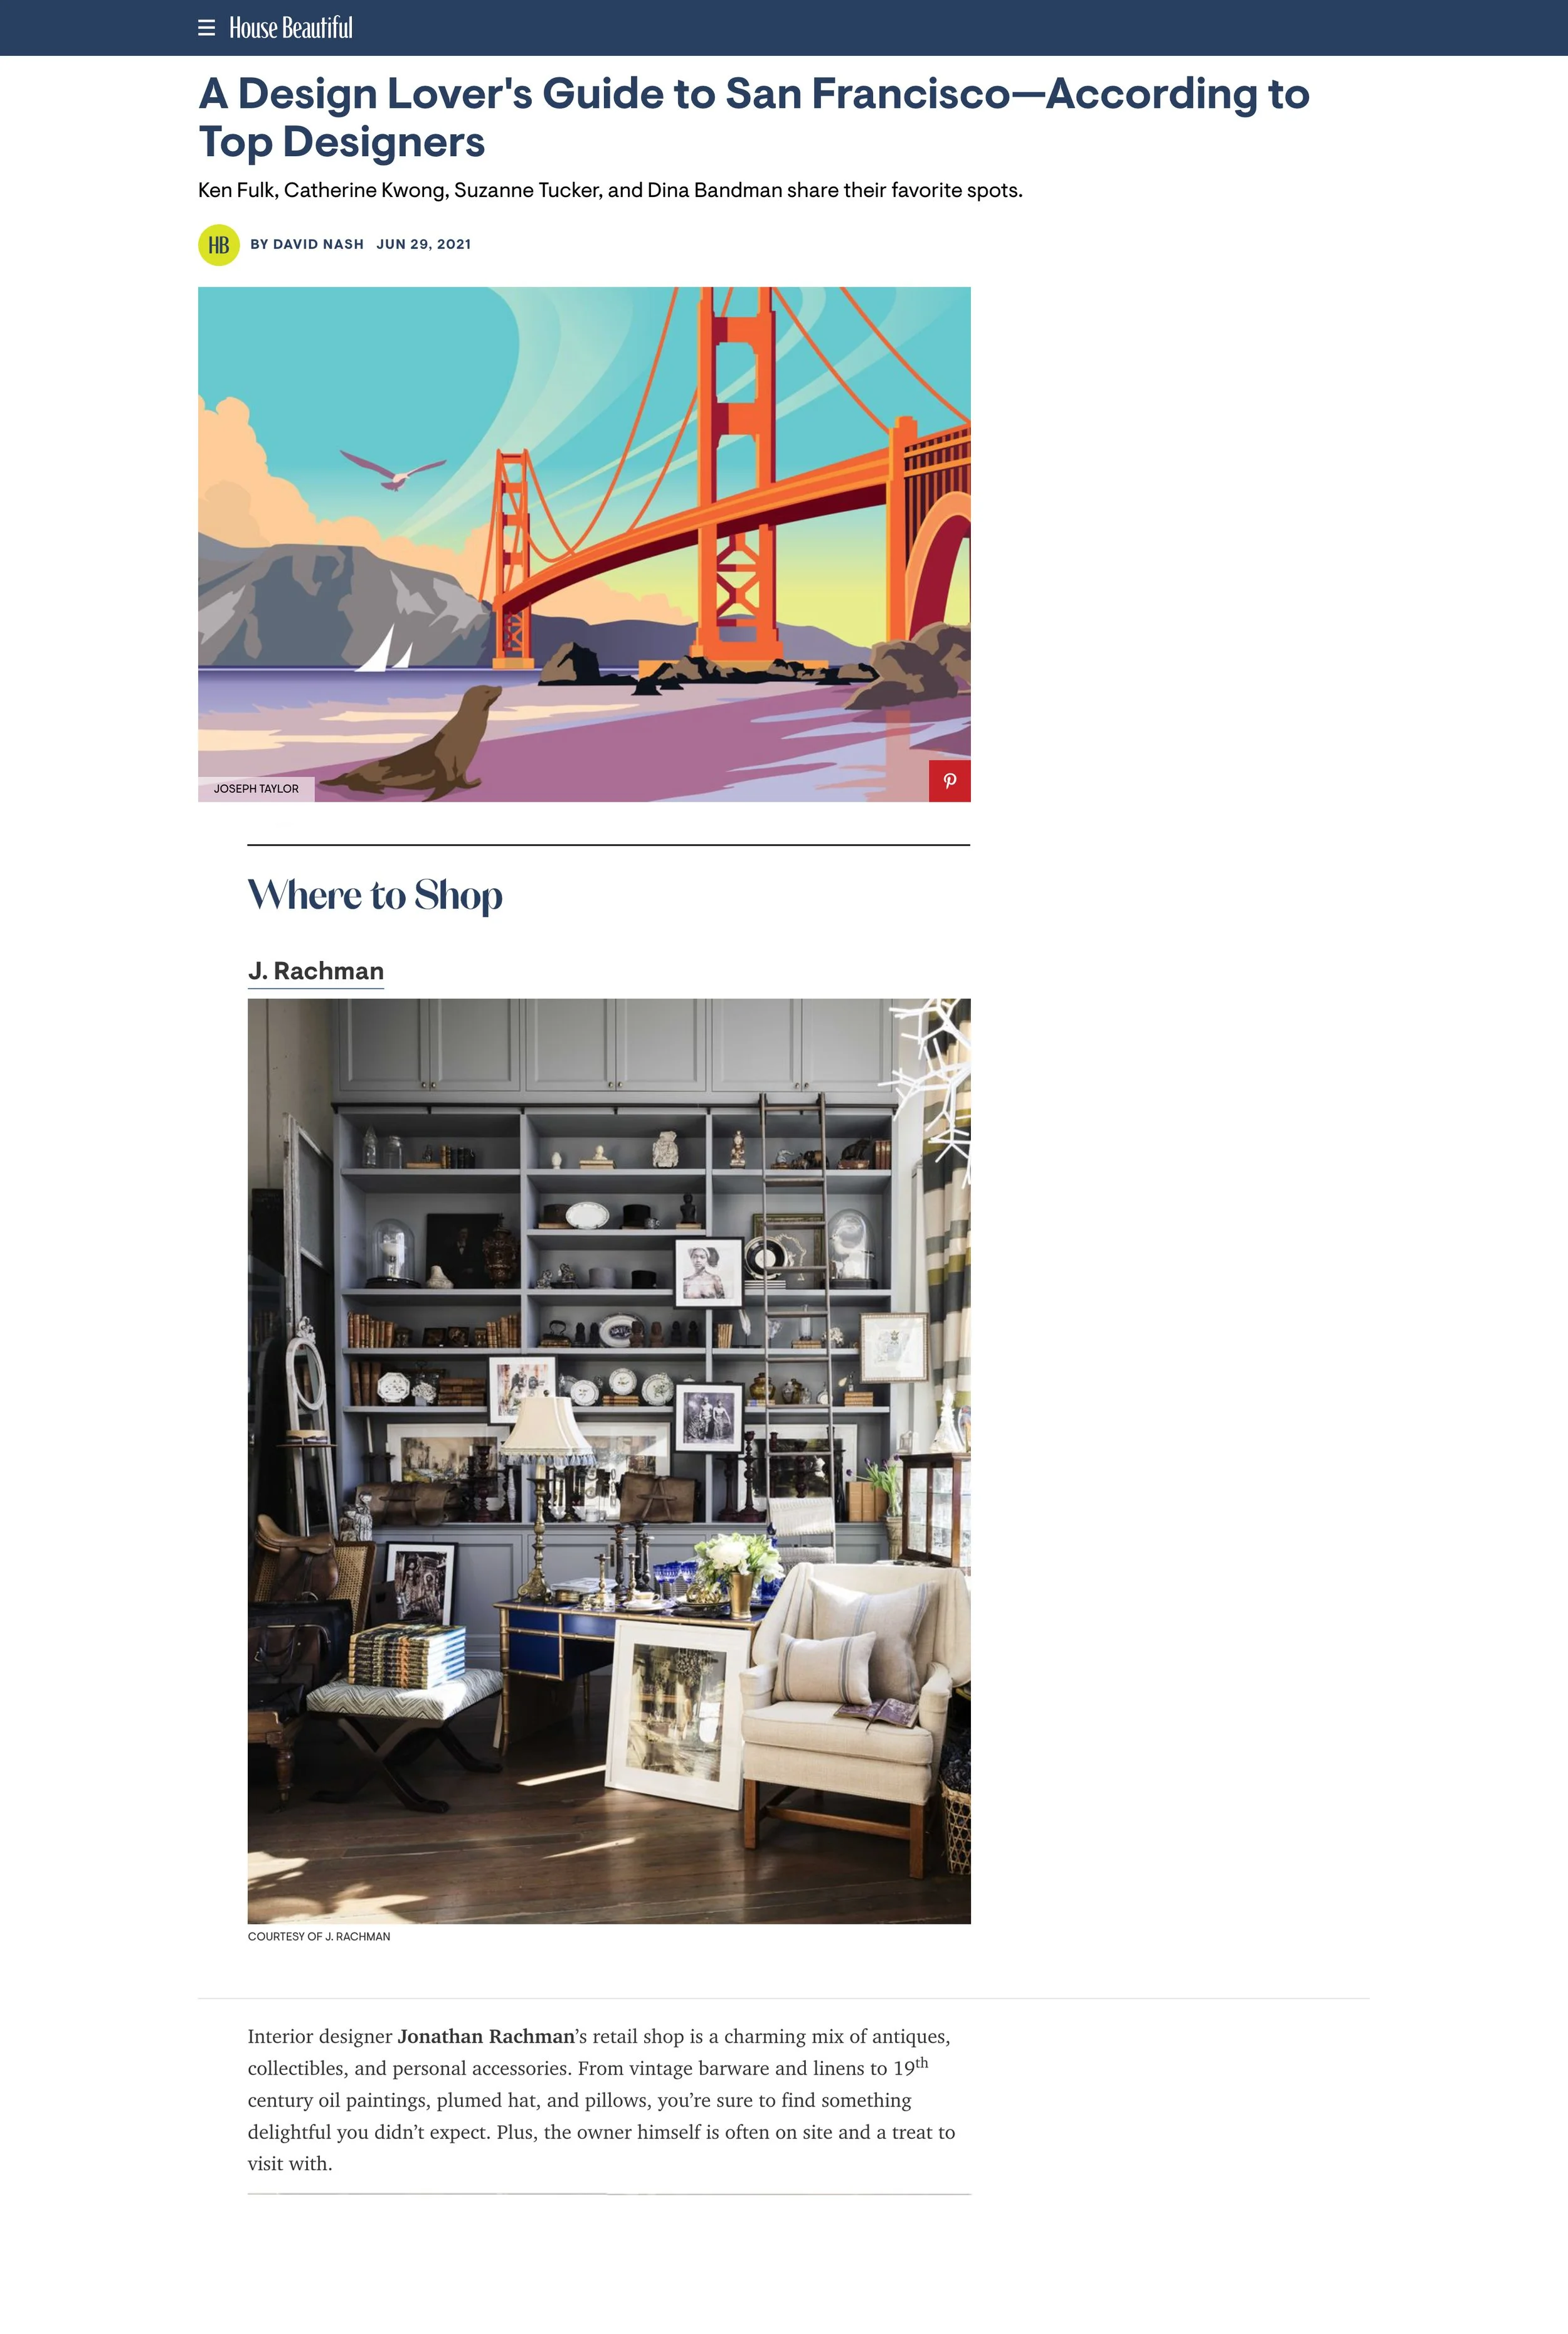Click the white sailboat in the illustration

(x=384, y=650)
